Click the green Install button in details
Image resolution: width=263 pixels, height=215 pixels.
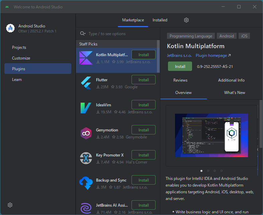(x=180, y=66)
